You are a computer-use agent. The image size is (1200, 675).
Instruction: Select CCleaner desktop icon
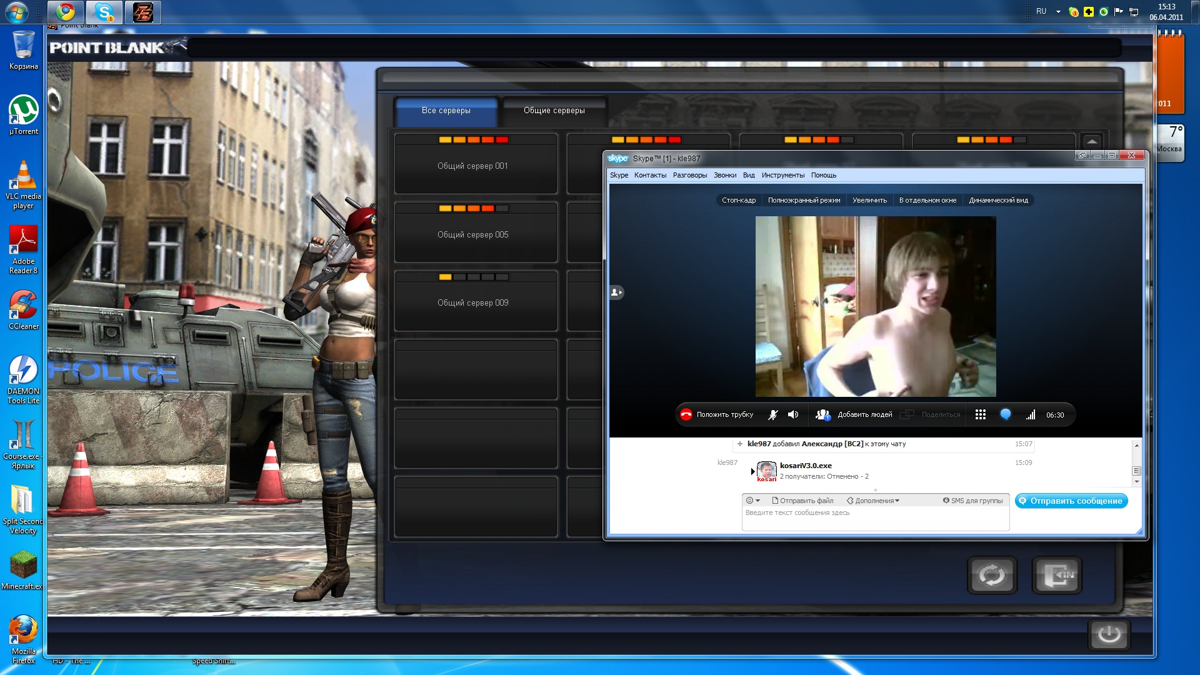[23, 310]
